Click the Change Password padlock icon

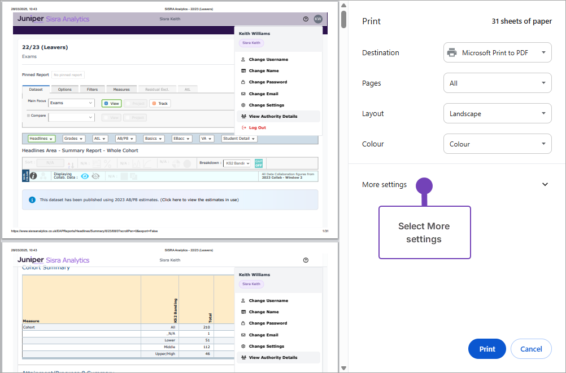tap(243, 82)
